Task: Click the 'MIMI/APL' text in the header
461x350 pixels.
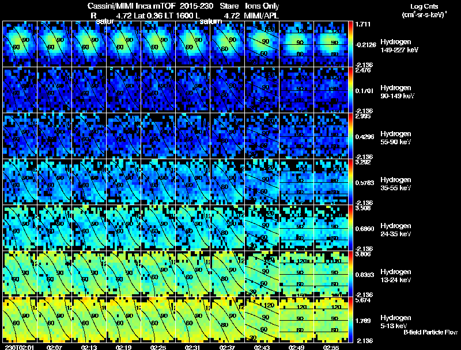Action: 261,16
